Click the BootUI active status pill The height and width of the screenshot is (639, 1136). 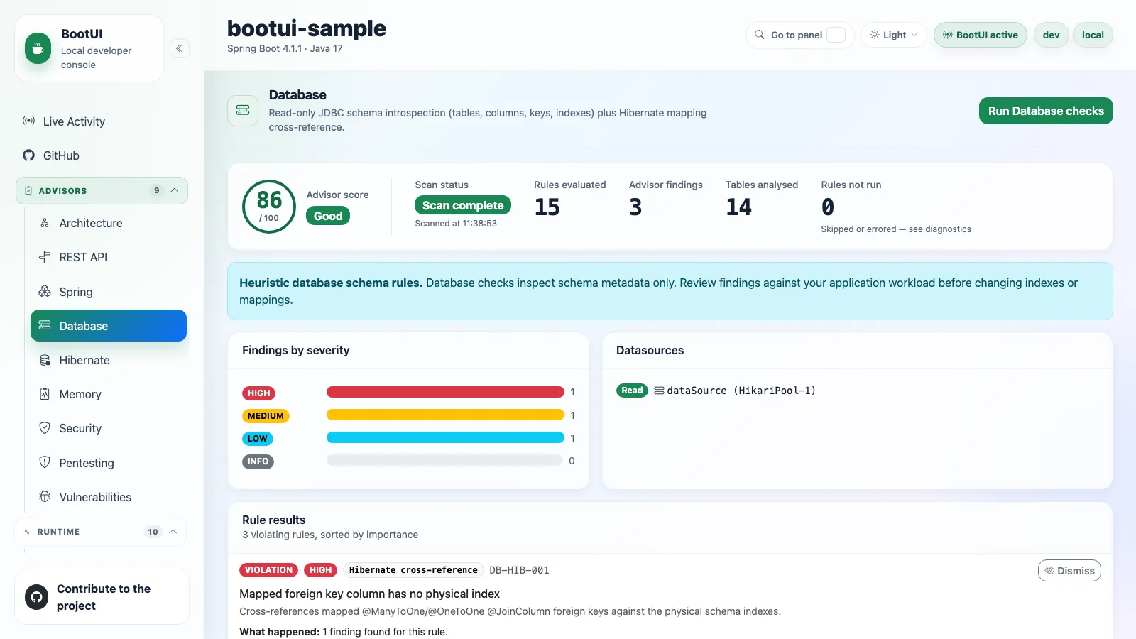pyautogui.click(x=980, y=35)
